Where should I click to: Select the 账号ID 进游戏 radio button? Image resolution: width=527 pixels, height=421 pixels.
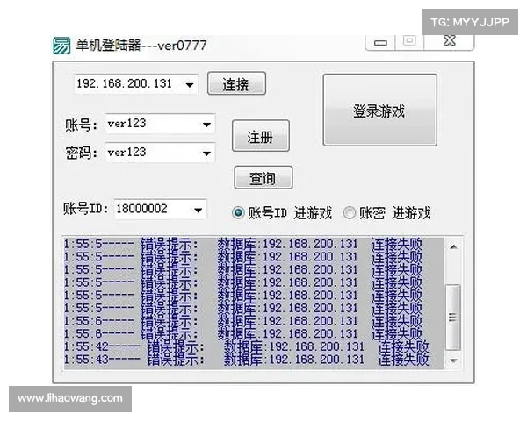238,212
